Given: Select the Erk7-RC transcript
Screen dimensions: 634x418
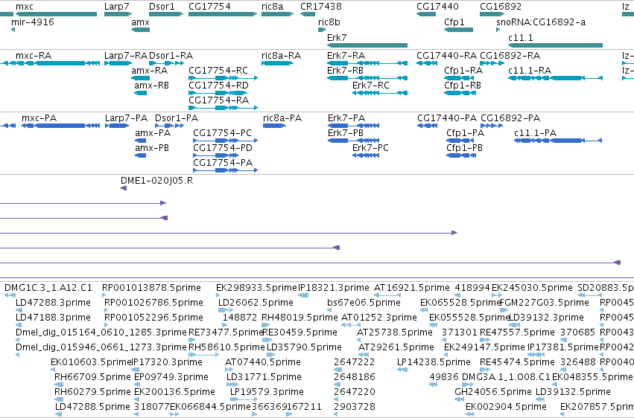Looking at the screenshot, I should pos(380,93).
